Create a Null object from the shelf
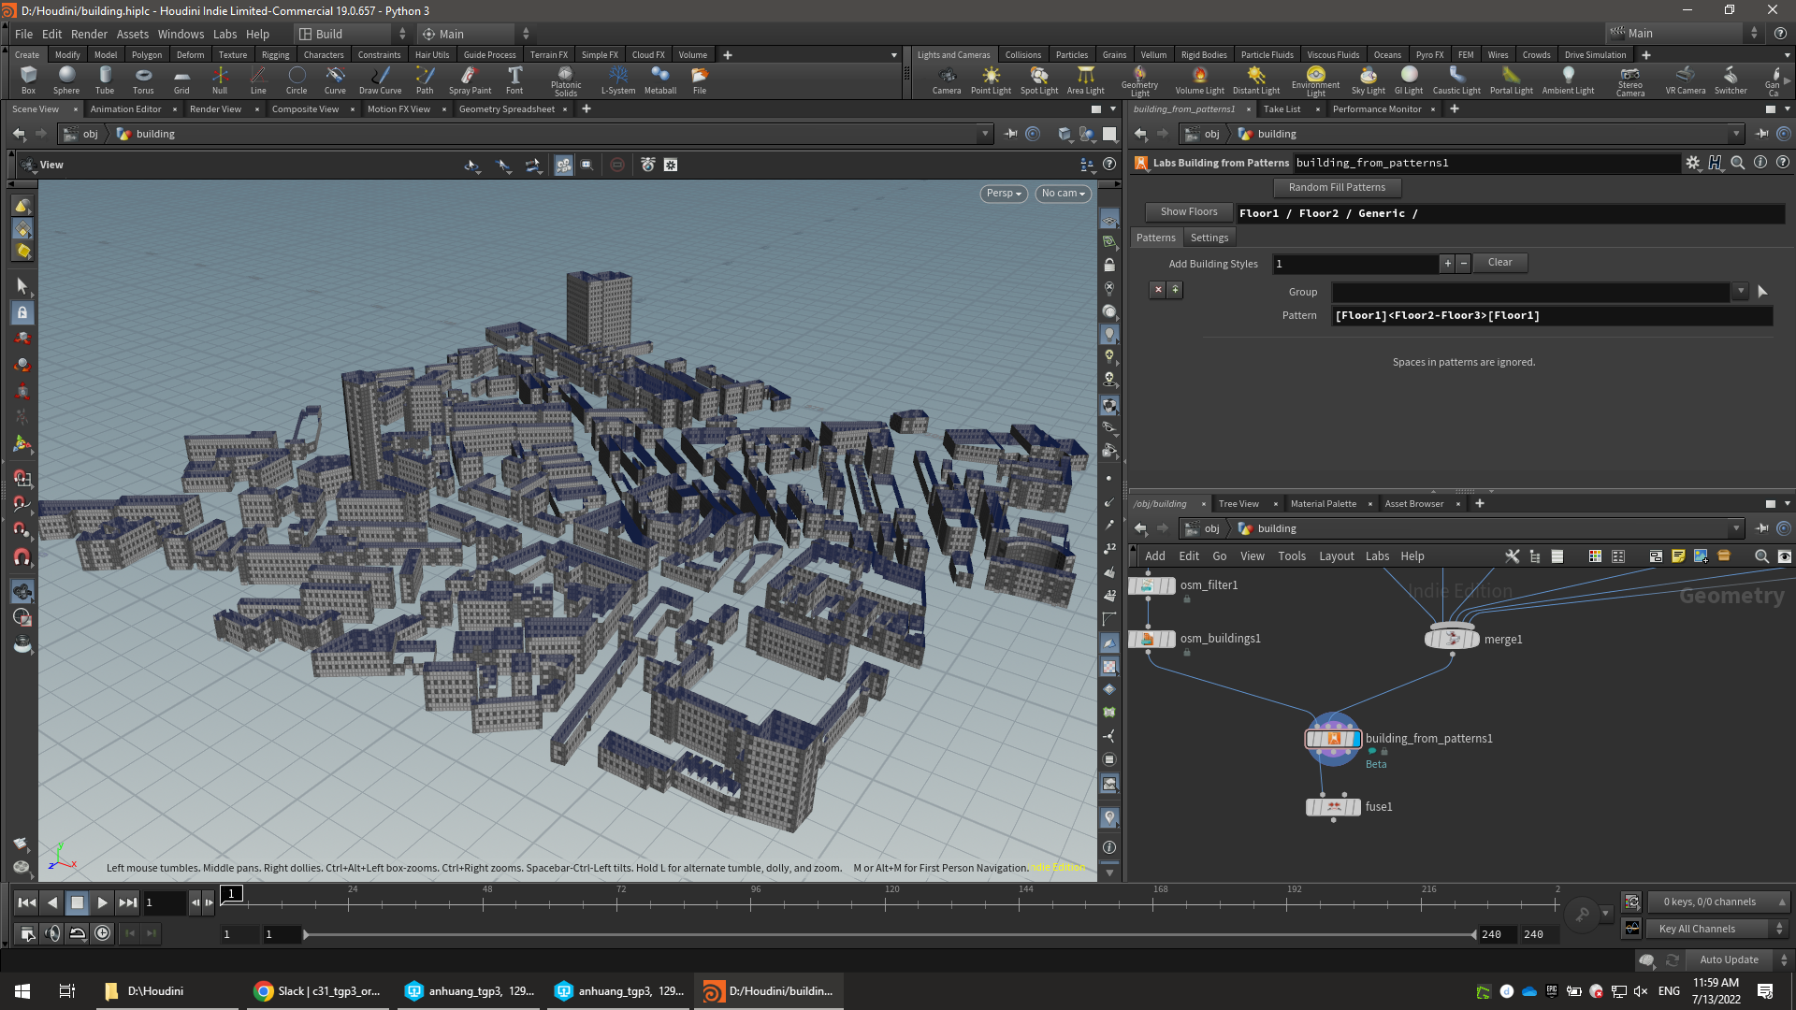 220,79
